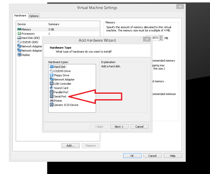This screenshot has height=174, width=210.
Task: Click Next in the Add Hardware Wizard
Action: tap(119, 126)
